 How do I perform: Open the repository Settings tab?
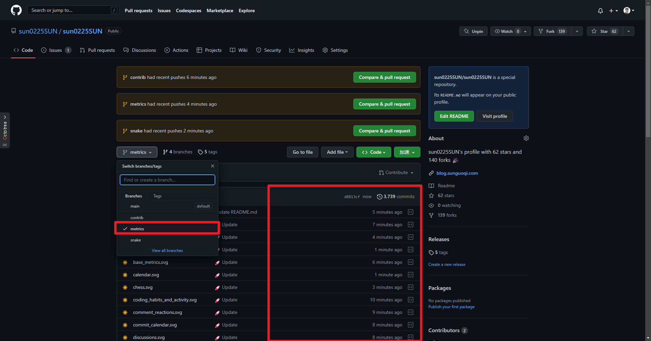[x=335, y=50]
